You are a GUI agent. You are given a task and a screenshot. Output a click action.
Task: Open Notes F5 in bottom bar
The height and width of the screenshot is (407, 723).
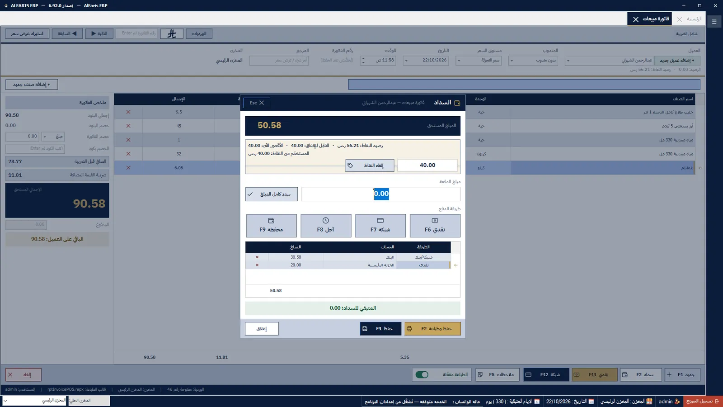pyautogui.click(x=497, y=374)
